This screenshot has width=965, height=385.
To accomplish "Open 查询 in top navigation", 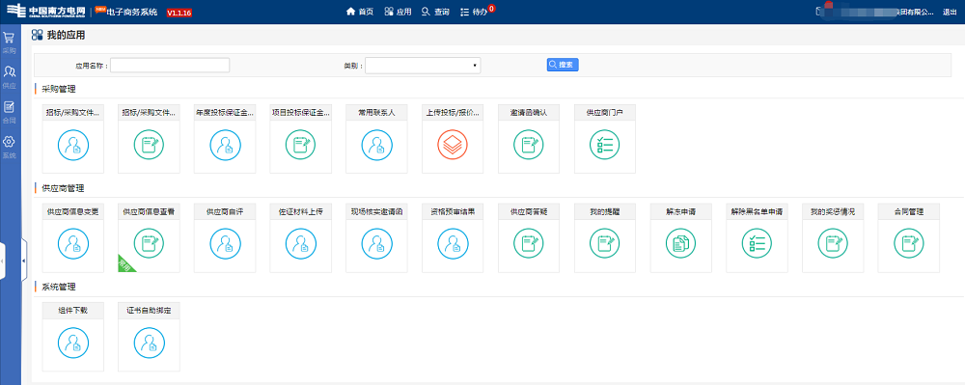I will click(x=436, y=12).
